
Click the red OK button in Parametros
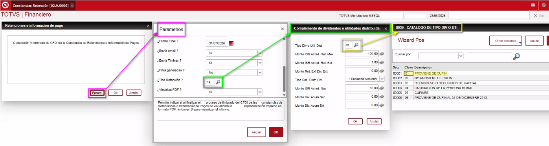(276, 132)
